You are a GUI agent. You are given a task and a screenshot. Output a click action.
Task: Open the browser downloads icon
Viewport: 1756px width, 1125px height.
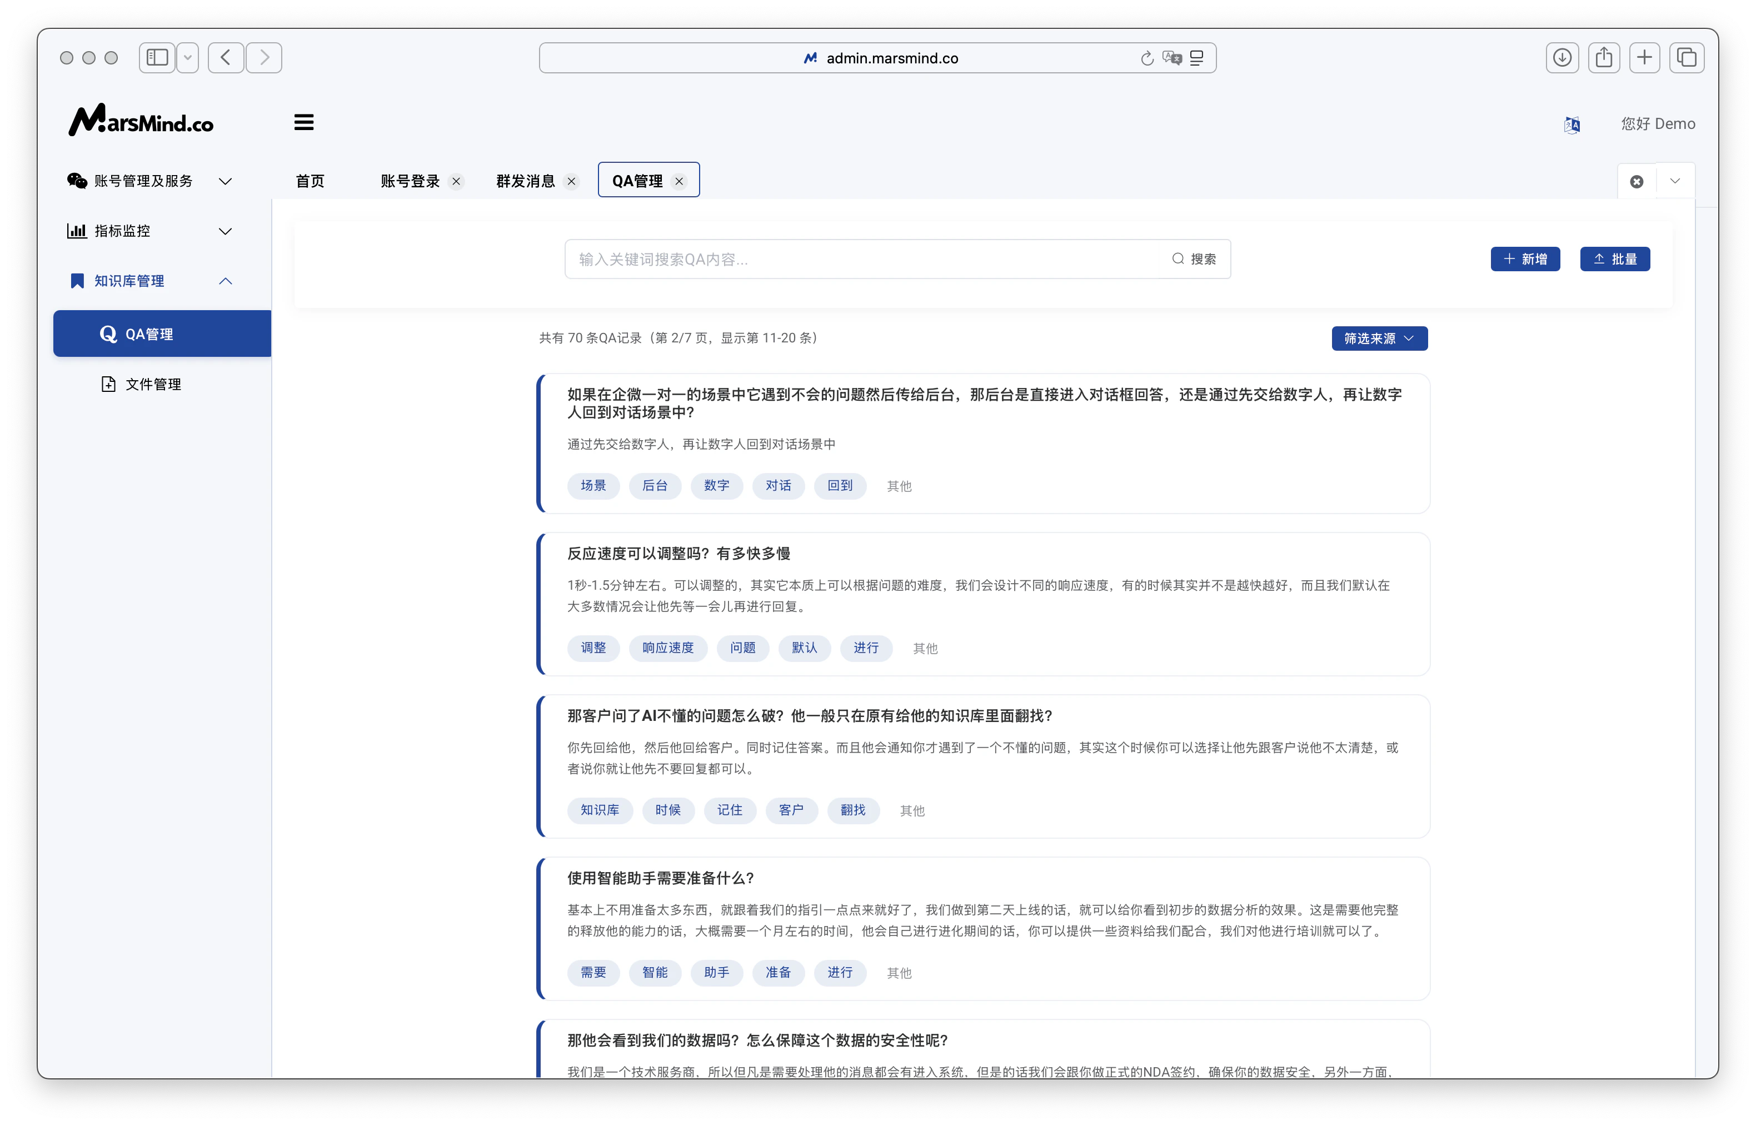(1563, 57)
